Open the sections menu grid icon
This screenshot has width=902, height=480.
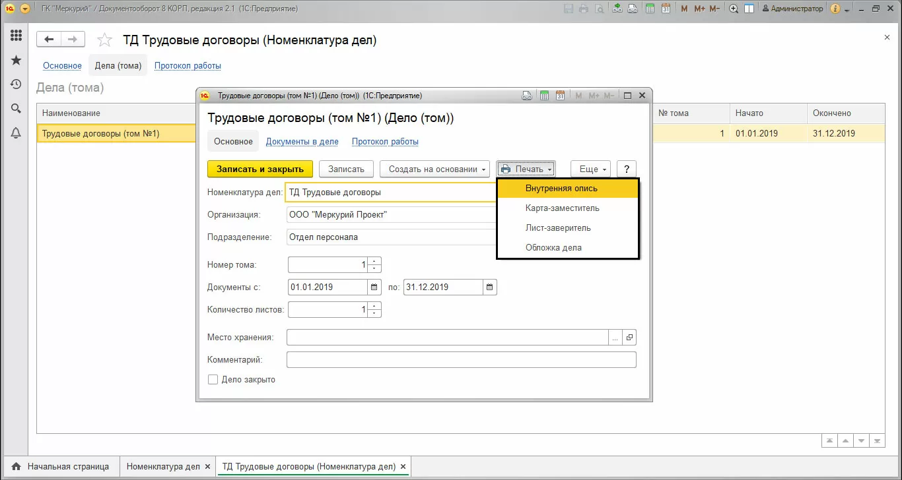point(16,36)
